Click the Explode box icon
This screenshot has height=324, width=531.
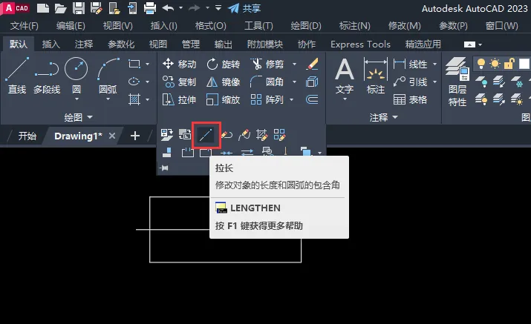(x=312, y=82)
